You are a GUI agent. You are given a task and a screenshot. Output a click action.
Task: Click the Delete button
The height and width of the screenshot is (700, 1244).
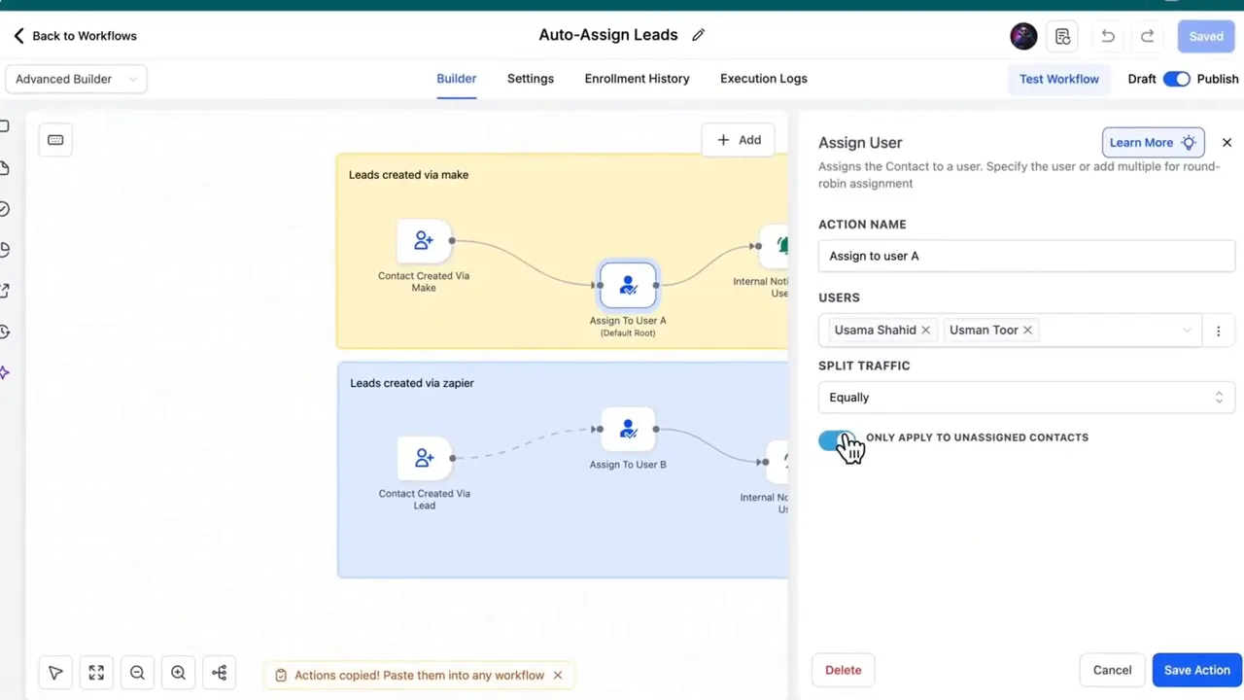(x=843, y=670)
